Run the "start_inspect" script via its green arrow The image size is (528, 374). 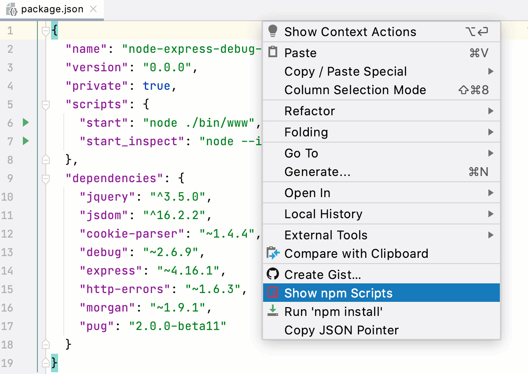point(25,141)
